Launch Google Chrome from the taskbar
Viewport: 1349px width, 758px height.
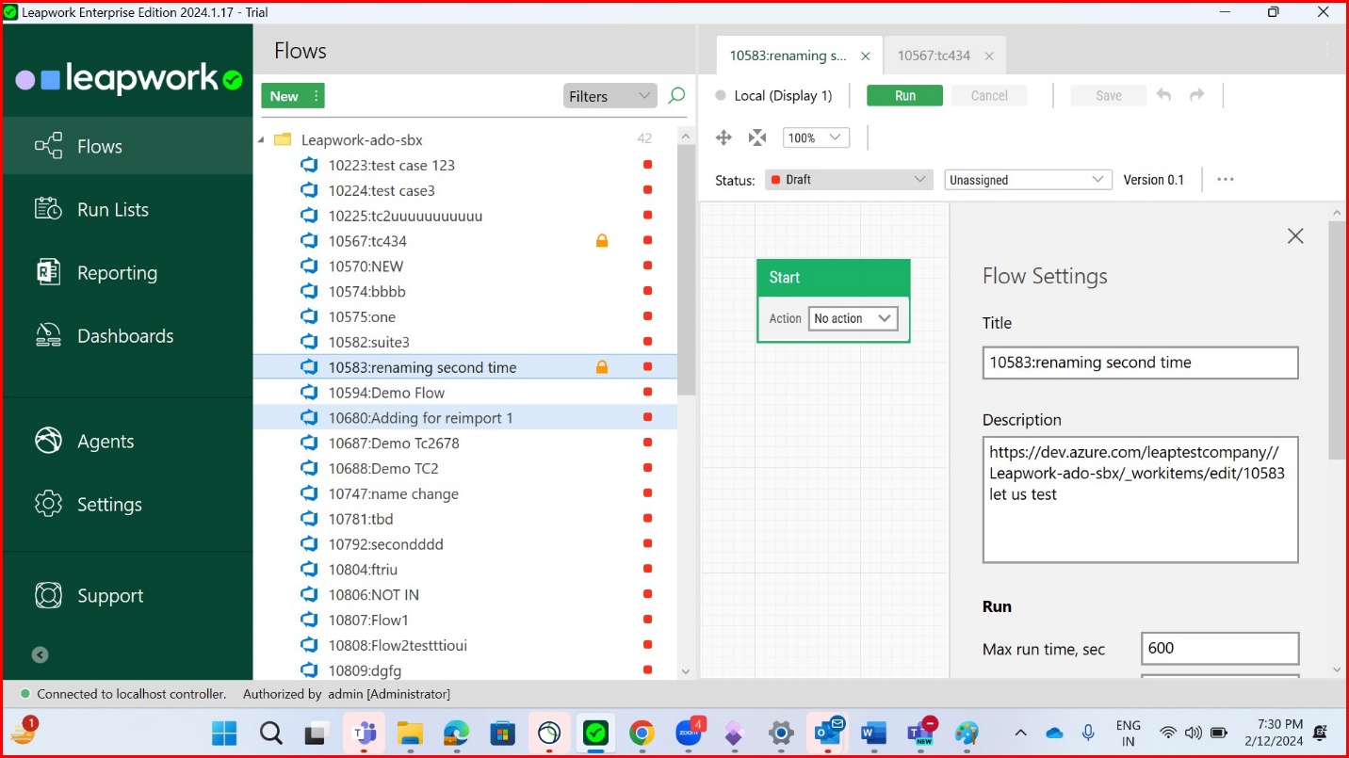[x=642, y=733]
